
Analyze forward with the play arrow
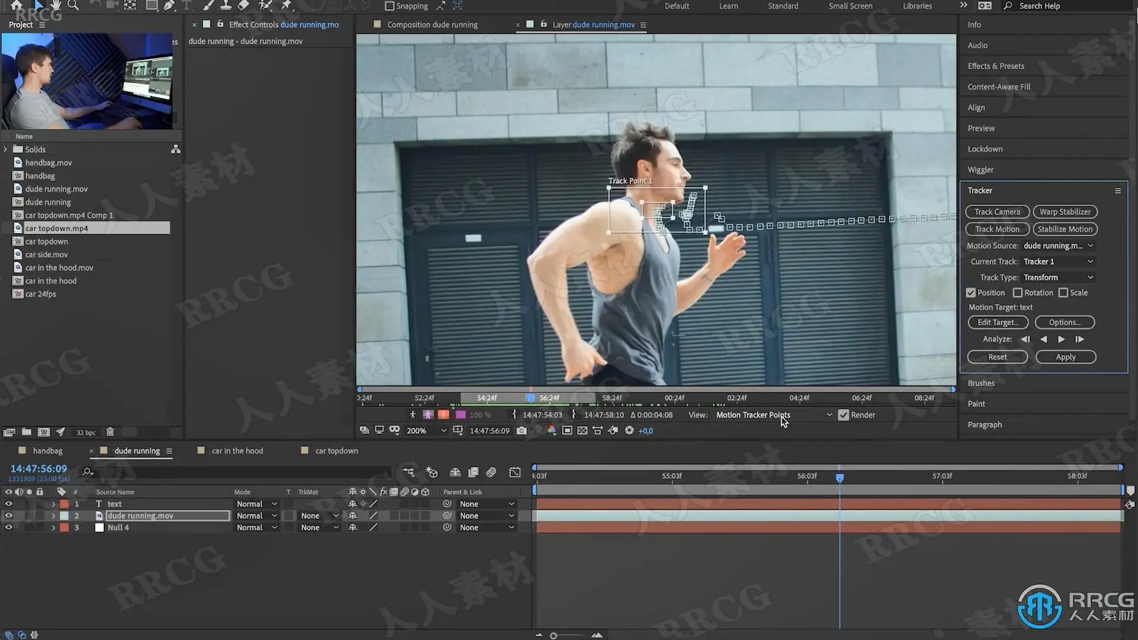(1061, 339)
